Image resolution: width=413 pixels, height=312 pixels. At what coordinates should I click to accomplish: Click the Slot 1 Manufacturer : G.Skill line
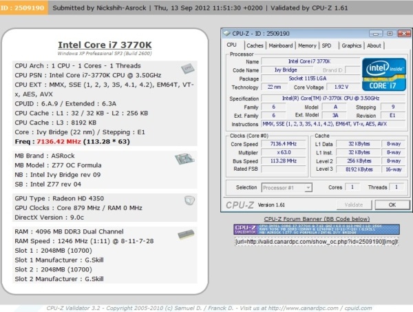(x=59, y=260)
